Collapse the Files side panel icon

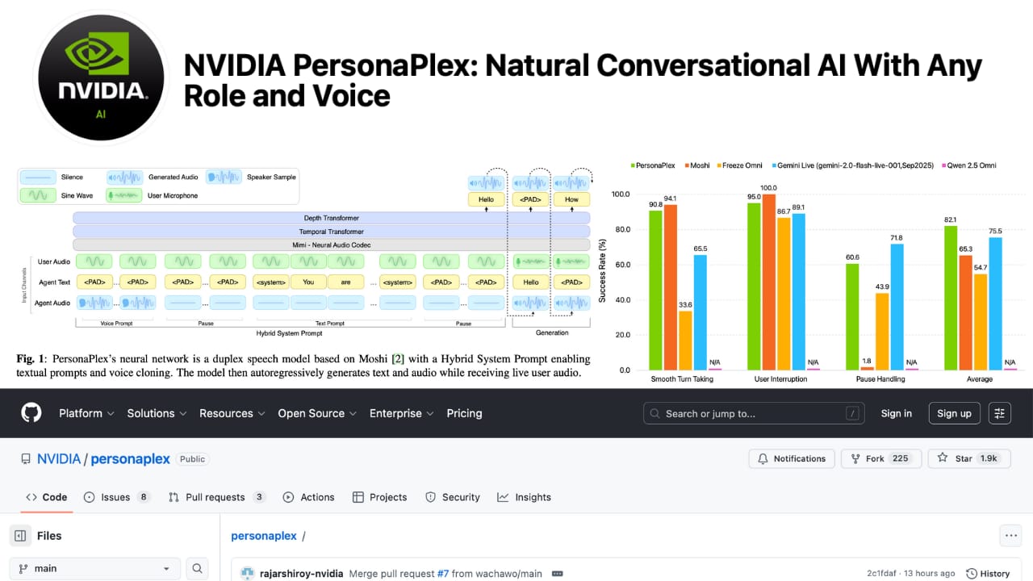pos(20,536)
